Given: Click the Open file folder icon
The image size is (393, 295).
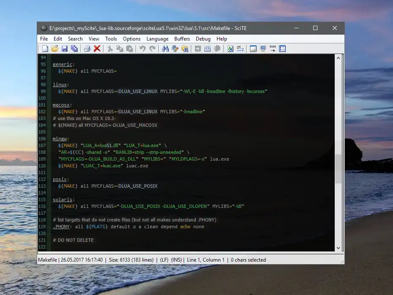Looking at the screenshot, I should point(55,49).
